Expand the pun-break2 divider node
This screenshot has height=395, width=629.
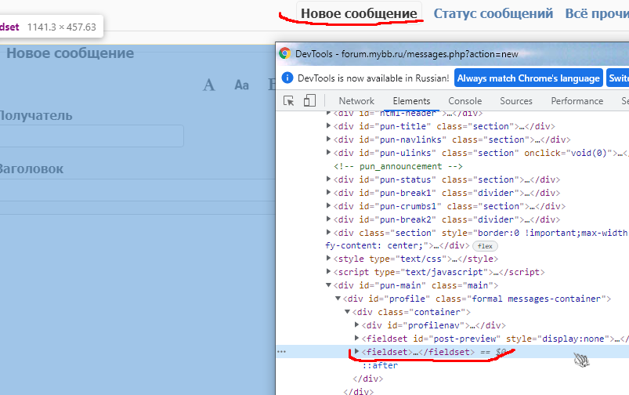coord(328,219)
